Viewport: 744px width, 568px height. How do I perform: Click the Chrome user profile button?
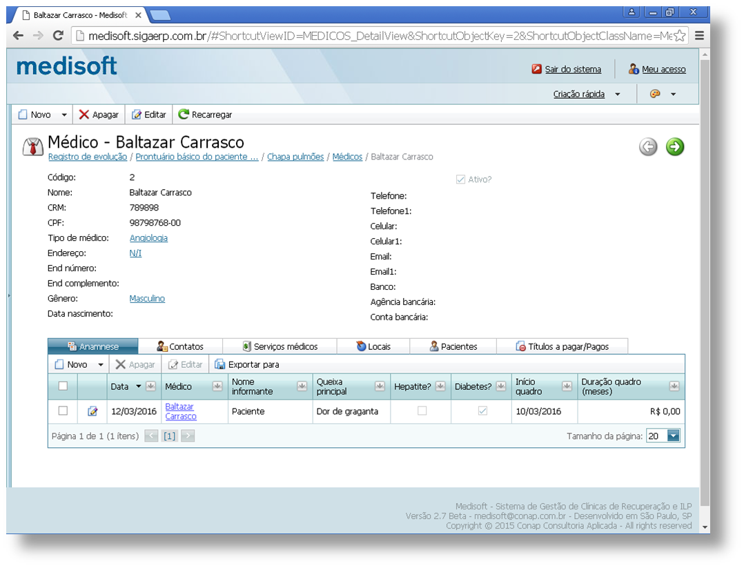pos(632,12)
